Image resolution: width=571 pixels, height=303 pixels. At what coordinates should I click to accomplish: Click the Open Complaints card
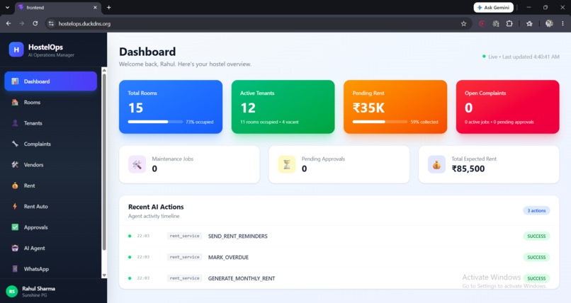(508, 107)
